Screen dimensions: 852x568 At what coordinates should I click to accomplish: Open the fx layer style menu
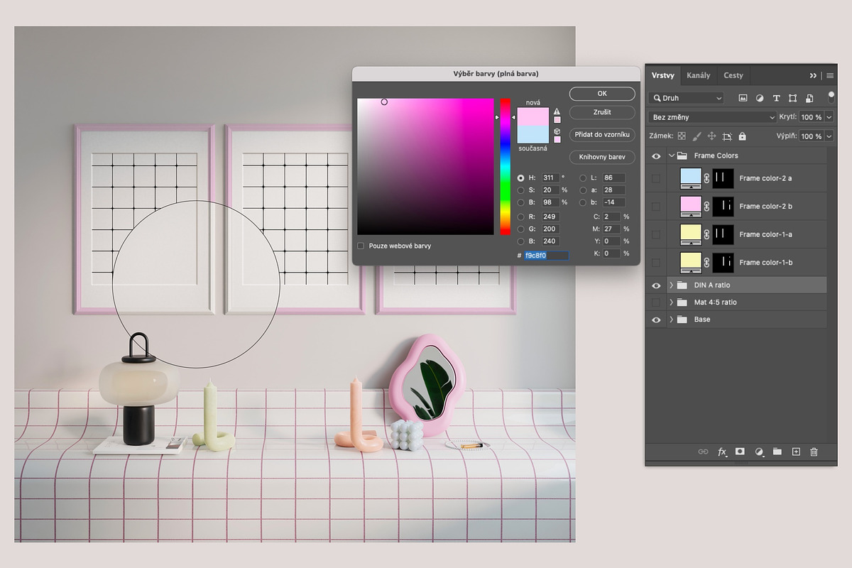[x=722, y=452]
